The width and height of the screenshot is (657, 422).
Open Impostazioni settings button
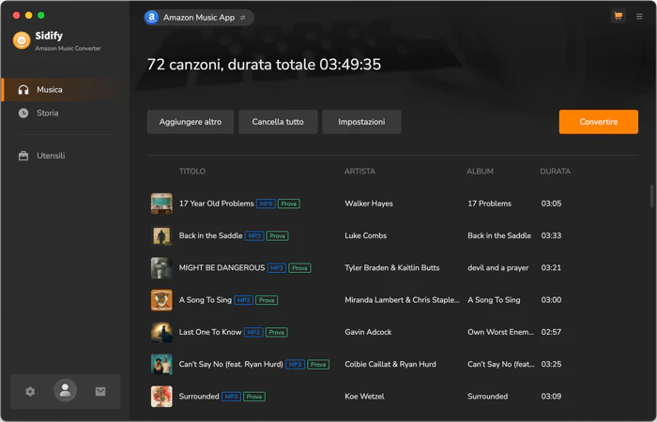tap(361, 122)
